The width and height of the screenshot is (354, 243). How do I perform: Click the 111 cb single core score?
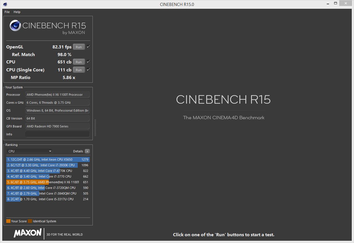coord(64,70)
